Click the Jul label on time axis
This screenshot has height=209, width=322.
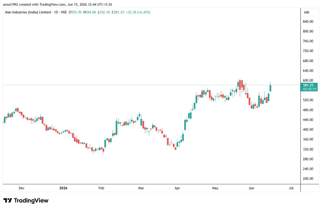tap(291, 188)
